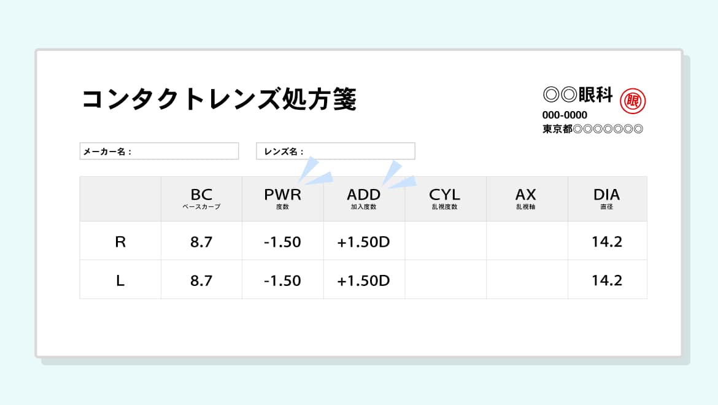Click the ◎◎眼科 clinic name
The height and width of the screenshot is (405, 718).
pyautogui.click(x=577, y=94)
